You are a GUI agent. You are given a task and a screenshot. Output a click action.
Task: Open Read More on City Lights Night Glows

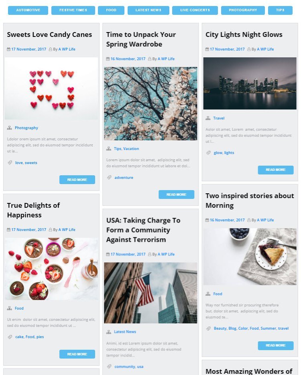point(276,170)
